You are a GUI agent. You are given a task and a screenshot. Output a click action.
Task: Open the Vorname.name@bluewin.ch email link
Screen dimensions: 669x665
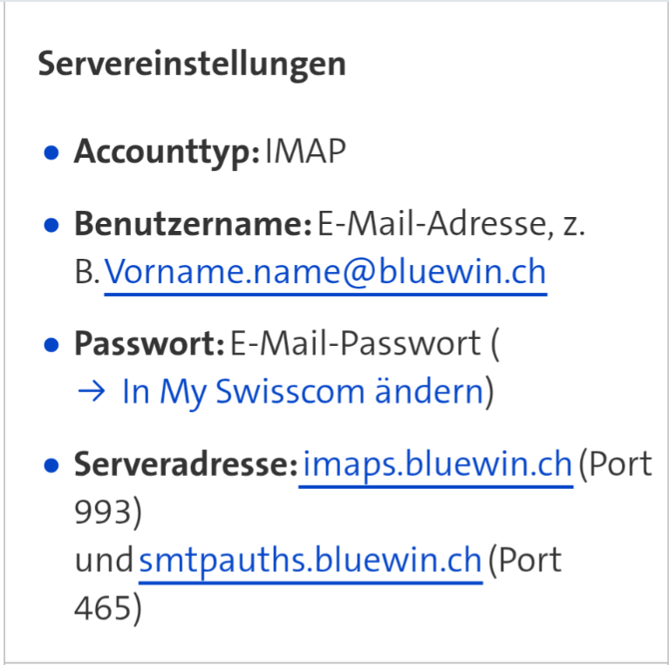coord(324,272)
